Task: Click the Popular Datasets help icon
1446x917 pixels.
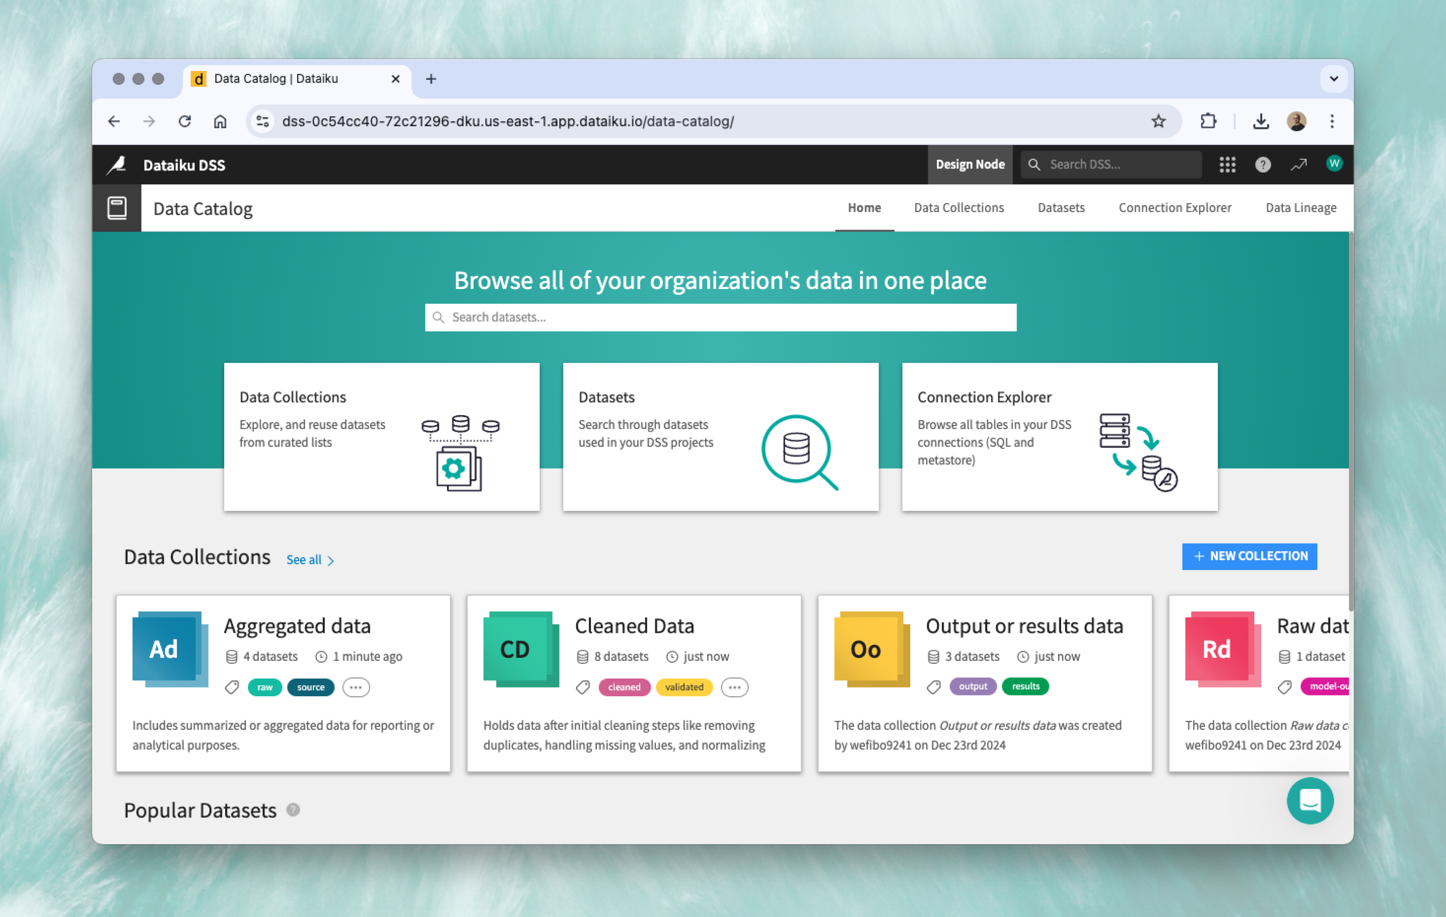Action: [x=293, y=809]
